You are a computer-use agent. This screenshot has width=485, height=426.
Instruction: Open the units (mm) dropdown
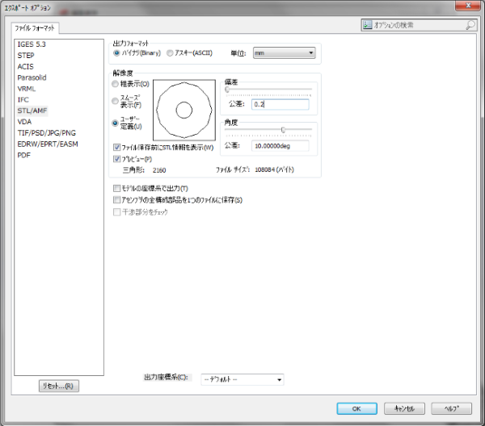[284, 53]
